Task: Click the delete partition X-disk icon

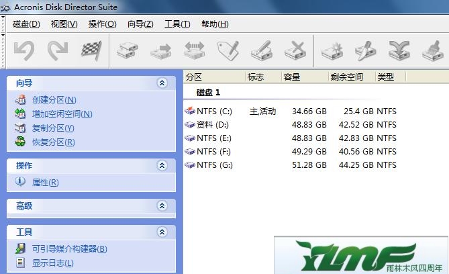Action: (295, 51)
